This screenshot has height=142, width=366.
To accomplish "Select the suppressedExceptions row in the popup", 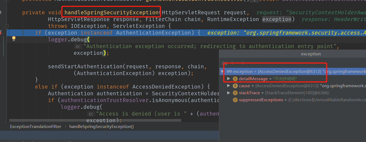I will (293, 100).
